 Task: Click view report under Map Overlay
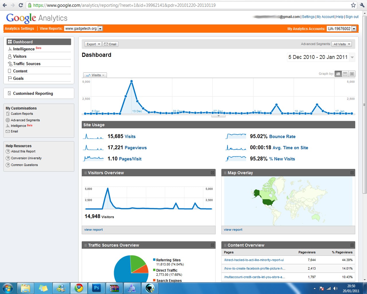(233, 230)
